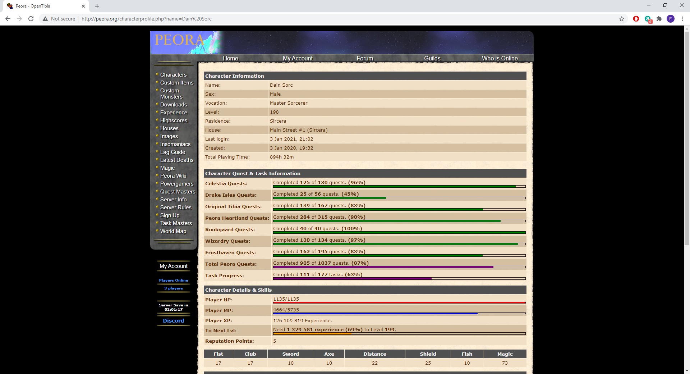Image resolution: width=690 pixels, height=374 pixels.
Task: Open the Powergamers sidebar link
Action: point(177,184)
